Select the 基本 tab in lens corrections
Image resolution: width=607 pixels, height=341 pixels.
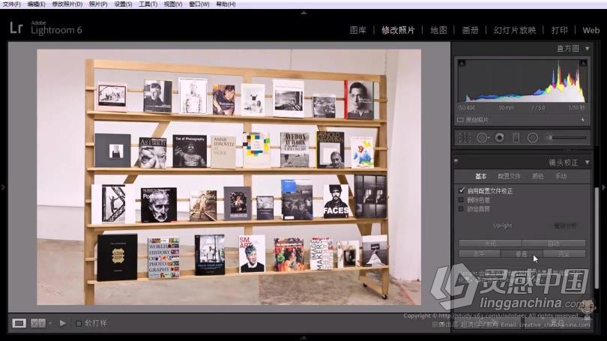481,176
